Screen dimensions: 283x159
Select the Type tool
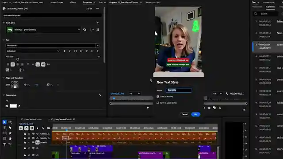coord(4,144)
